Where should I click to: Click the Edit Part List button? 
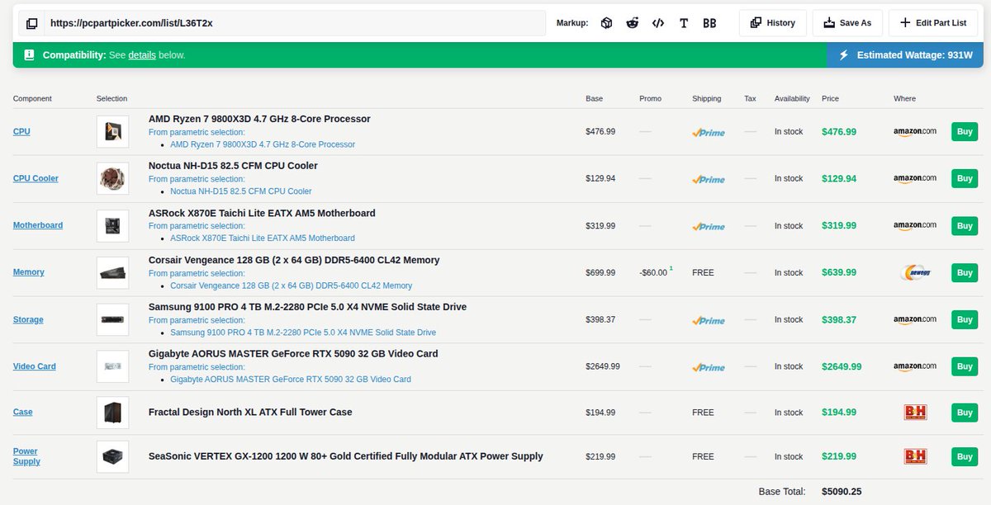pos(933,23)
